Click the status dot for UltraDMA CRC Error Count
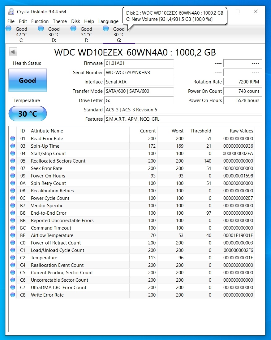Viewport: 271px width, 340px height. (12, 287)
